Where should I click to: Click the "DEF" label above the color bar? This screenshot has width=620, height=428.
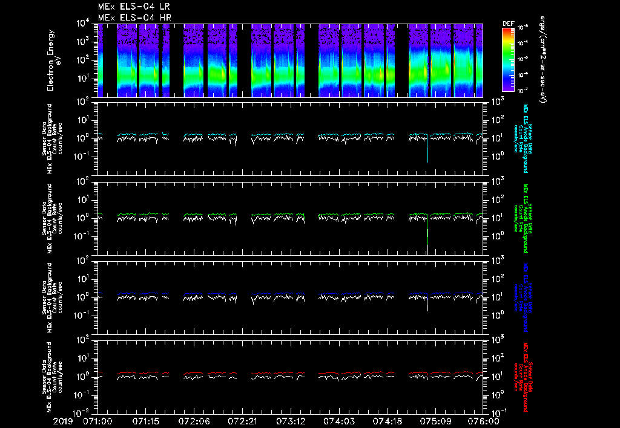(x=509, y=24)
